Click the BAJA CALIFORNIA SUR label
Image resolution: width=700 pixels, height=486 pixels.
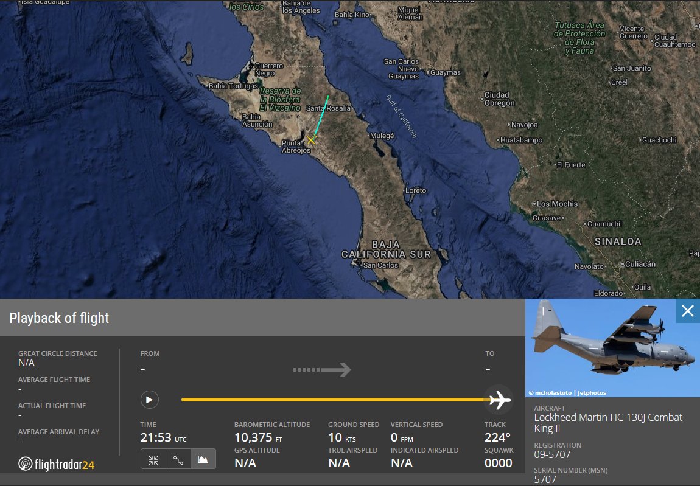click(386, 249)
